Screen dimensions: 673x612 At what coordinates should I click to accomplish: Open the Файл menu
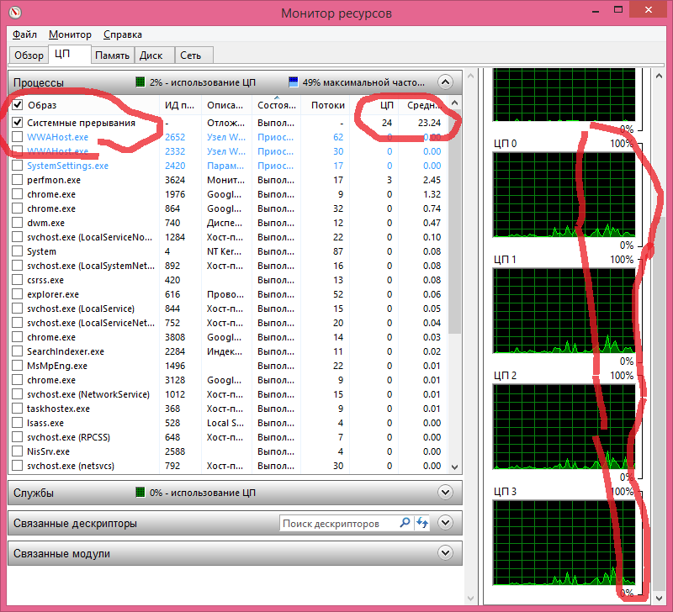(24, 34)
